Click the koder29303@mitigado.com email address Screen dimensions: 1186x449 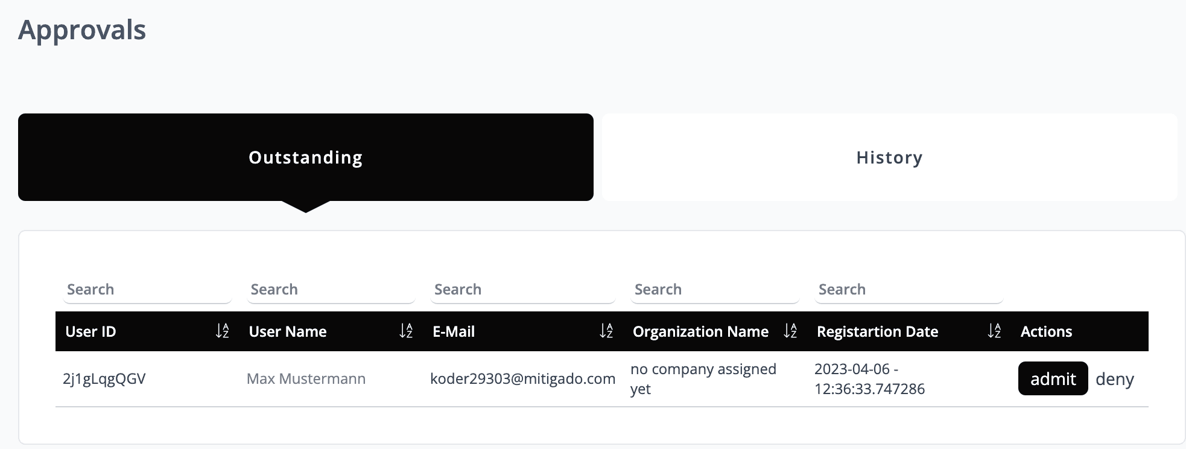(522, 379)
